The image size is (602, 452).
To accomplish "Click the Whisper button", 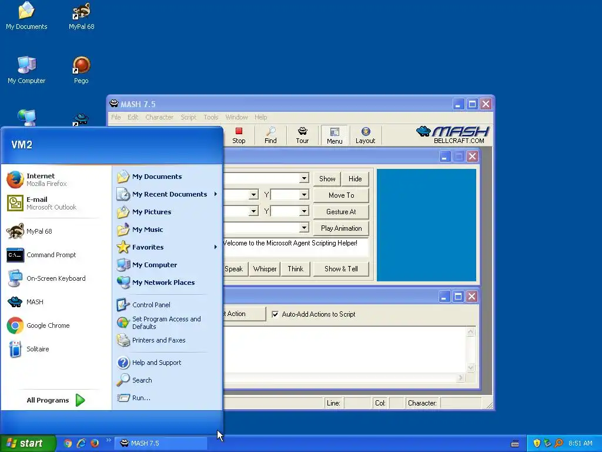I will [x=265, y=269].
